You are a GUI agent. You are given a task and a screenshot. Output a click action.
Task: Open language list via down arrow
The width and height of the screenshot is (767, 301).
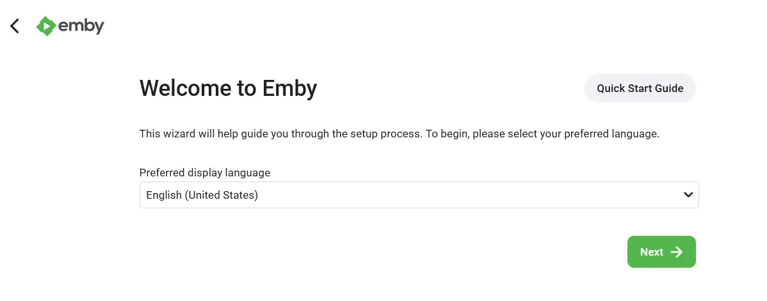688,195
